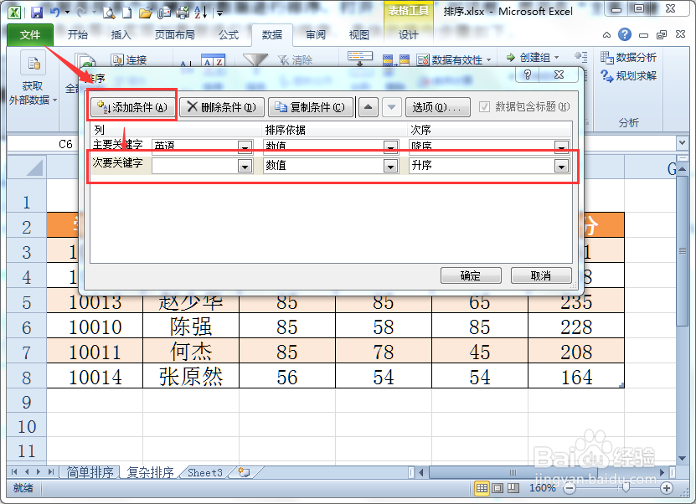Open the secondary keyword order dropdown showing 升序
The image size is (696, 504).
(x=561, y=166)
